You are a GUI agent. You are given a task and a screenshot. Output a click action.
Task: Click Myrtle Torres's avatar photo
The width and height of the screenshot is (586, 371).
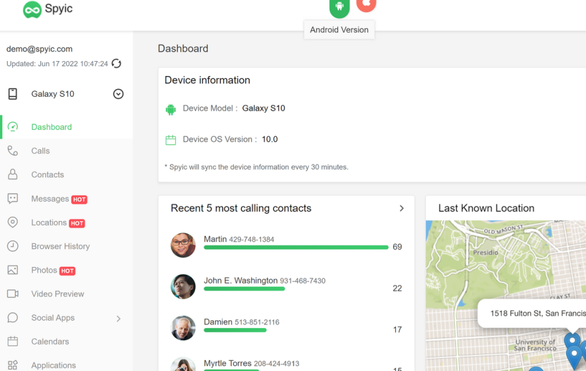[x=183, y=365]
